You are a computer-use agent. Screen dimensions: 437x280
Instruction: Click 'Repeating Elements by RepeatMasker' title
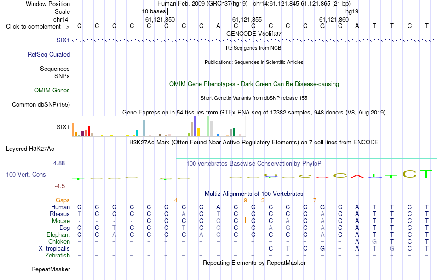tap(254, 263)
